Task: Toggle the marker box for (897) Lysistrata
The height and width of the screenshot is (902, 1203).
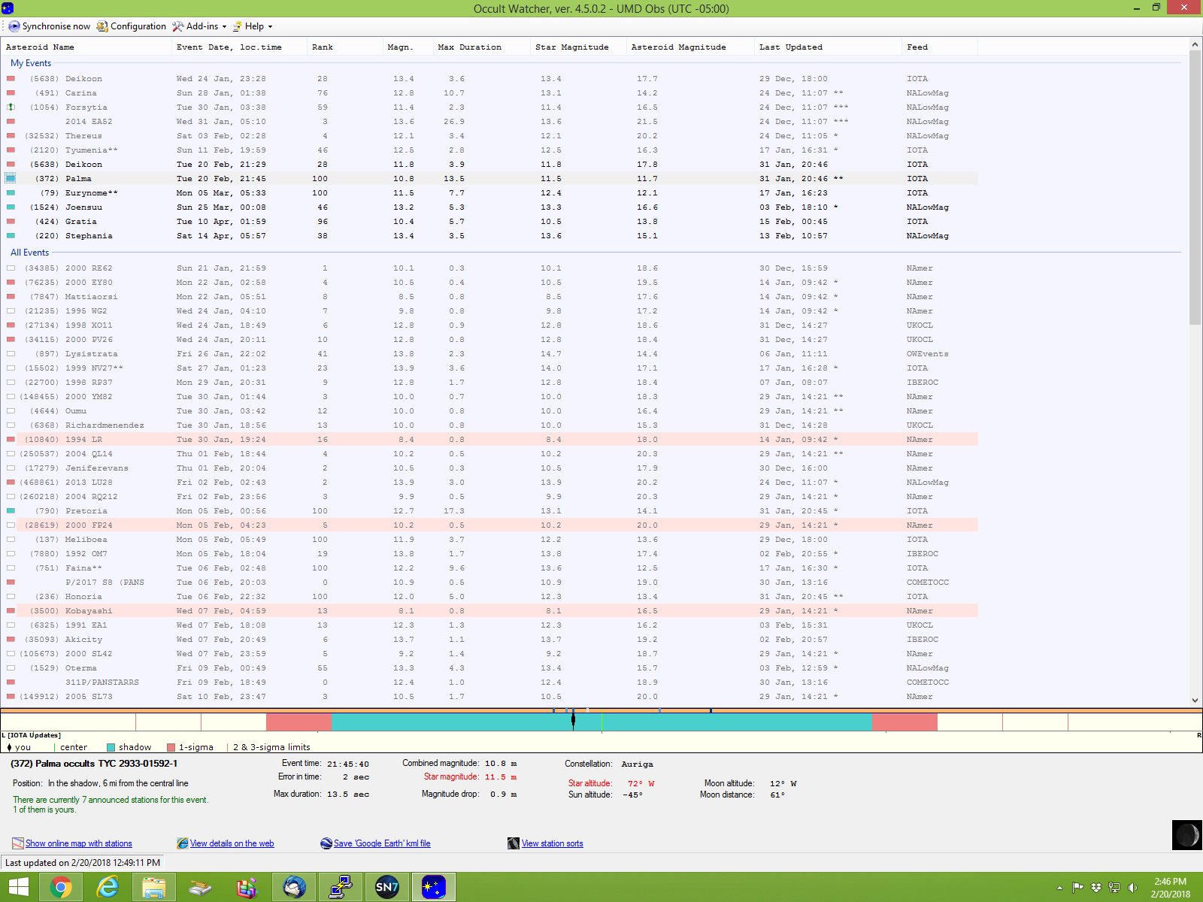Action: 11,354
